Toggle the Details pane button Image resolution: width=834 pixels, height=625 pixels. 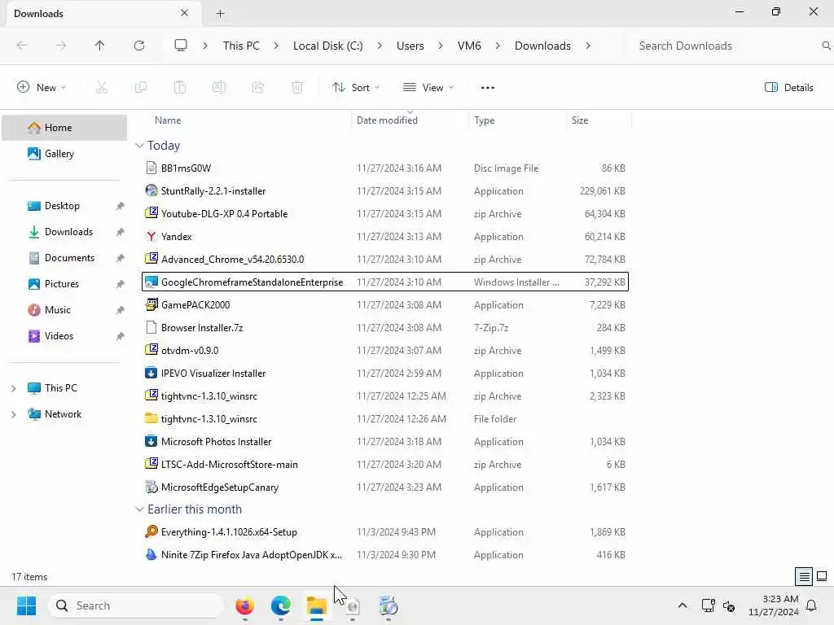pyautogui.click(x=788, y=88)
